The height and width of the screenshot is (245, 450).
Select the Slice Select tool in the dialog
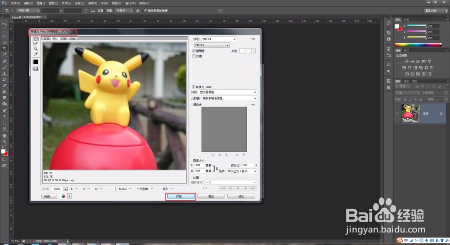tap(36, 44)
